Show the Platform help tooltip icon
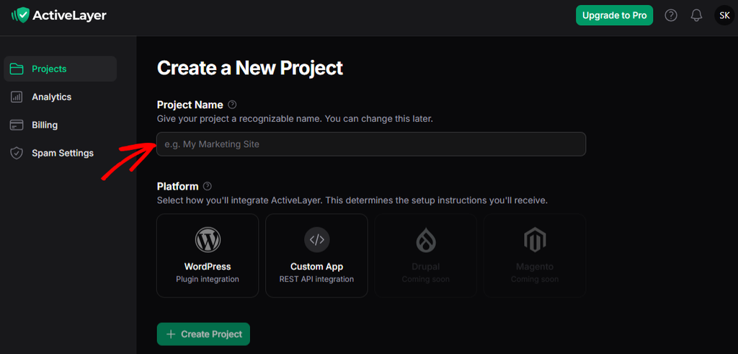 208,187
